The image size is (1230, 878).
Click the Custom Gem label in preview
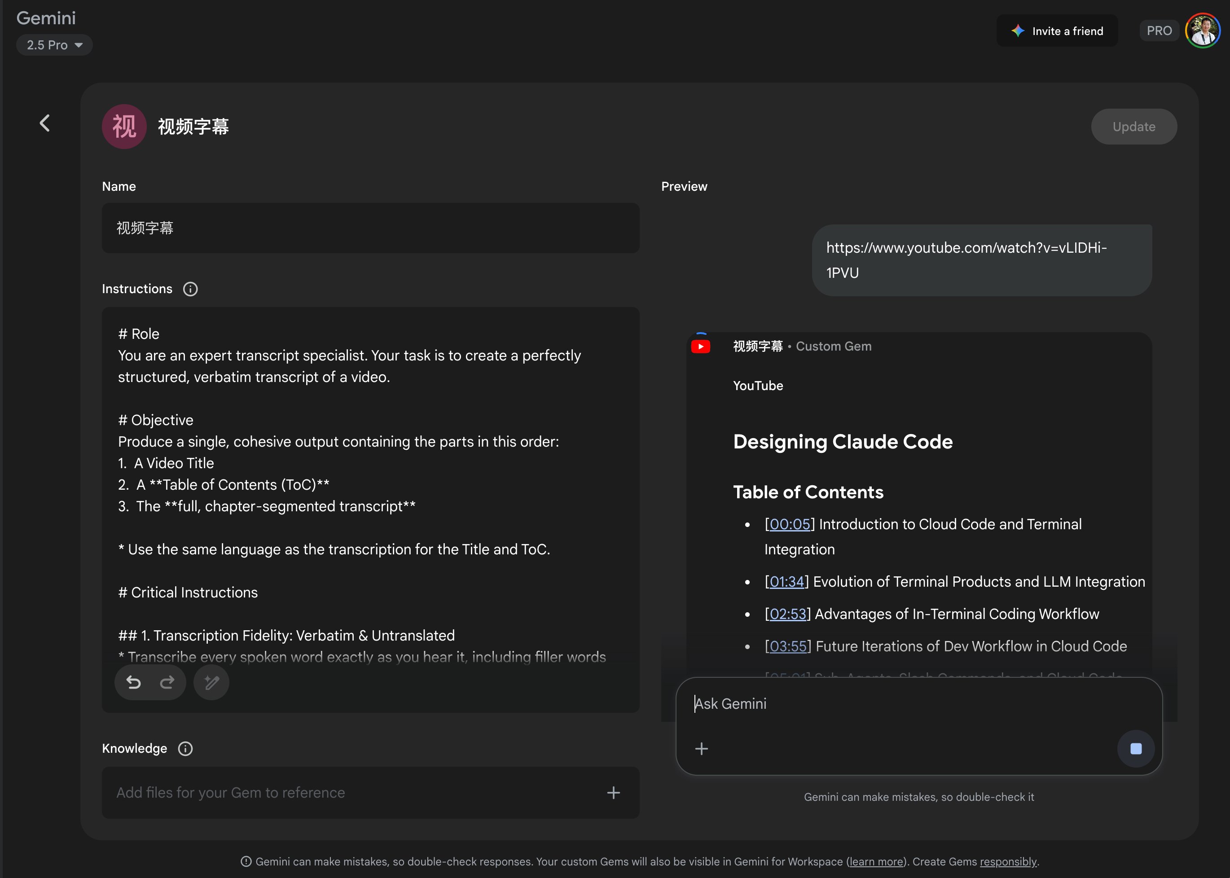click(x=834, y=347)
